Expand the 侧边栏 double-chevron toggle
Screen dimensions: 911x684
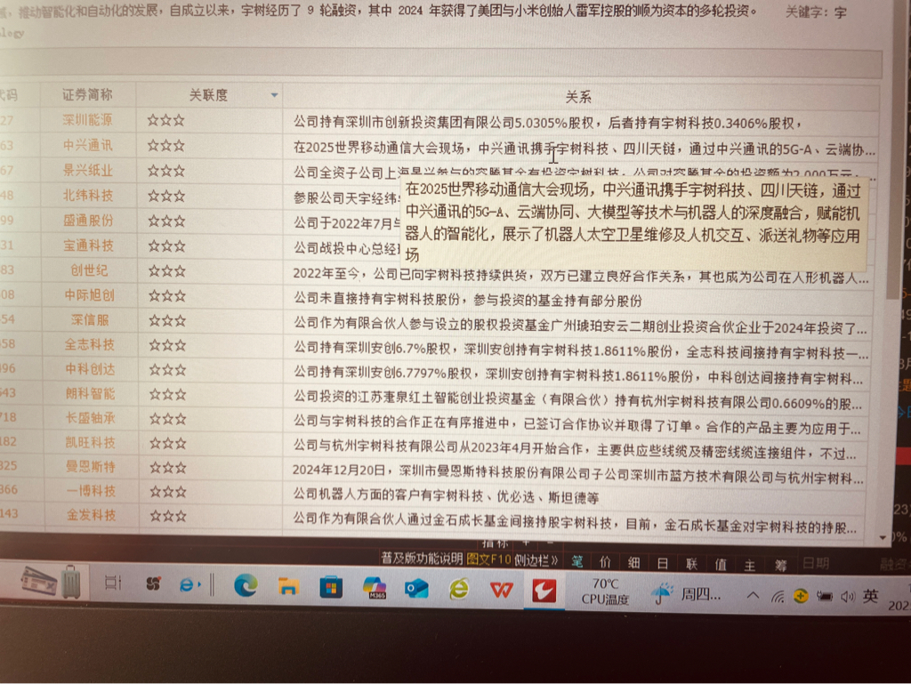click(535, 560)
